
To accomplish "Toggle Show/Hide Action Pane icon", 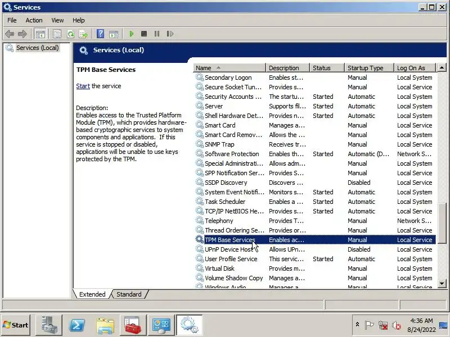I will point(114,34).
